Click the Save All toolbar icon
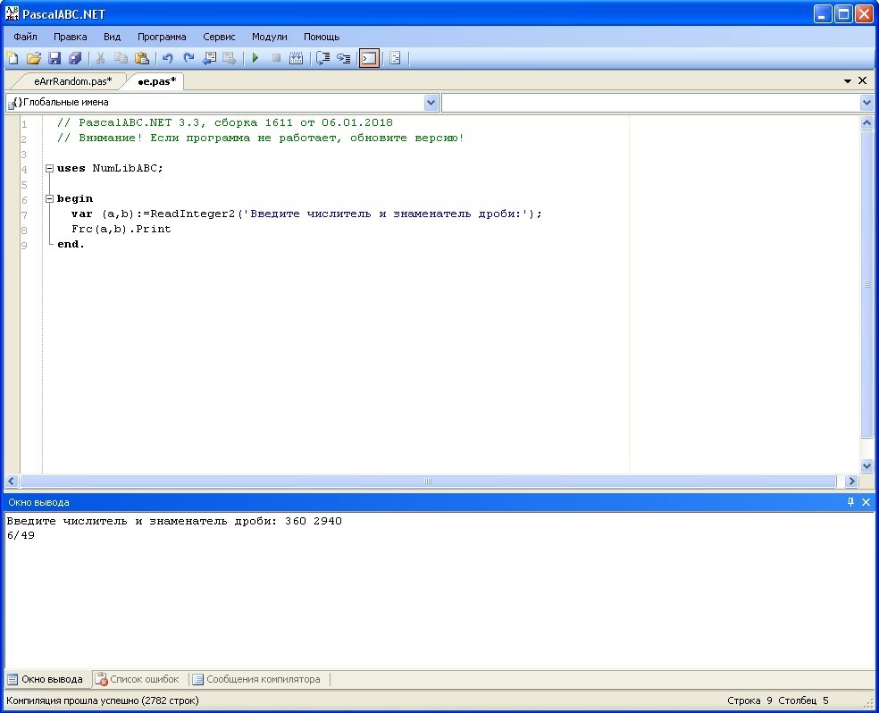The height and width of the screenshot is (713, 879). pyautogui.click(x=75, y=59)
